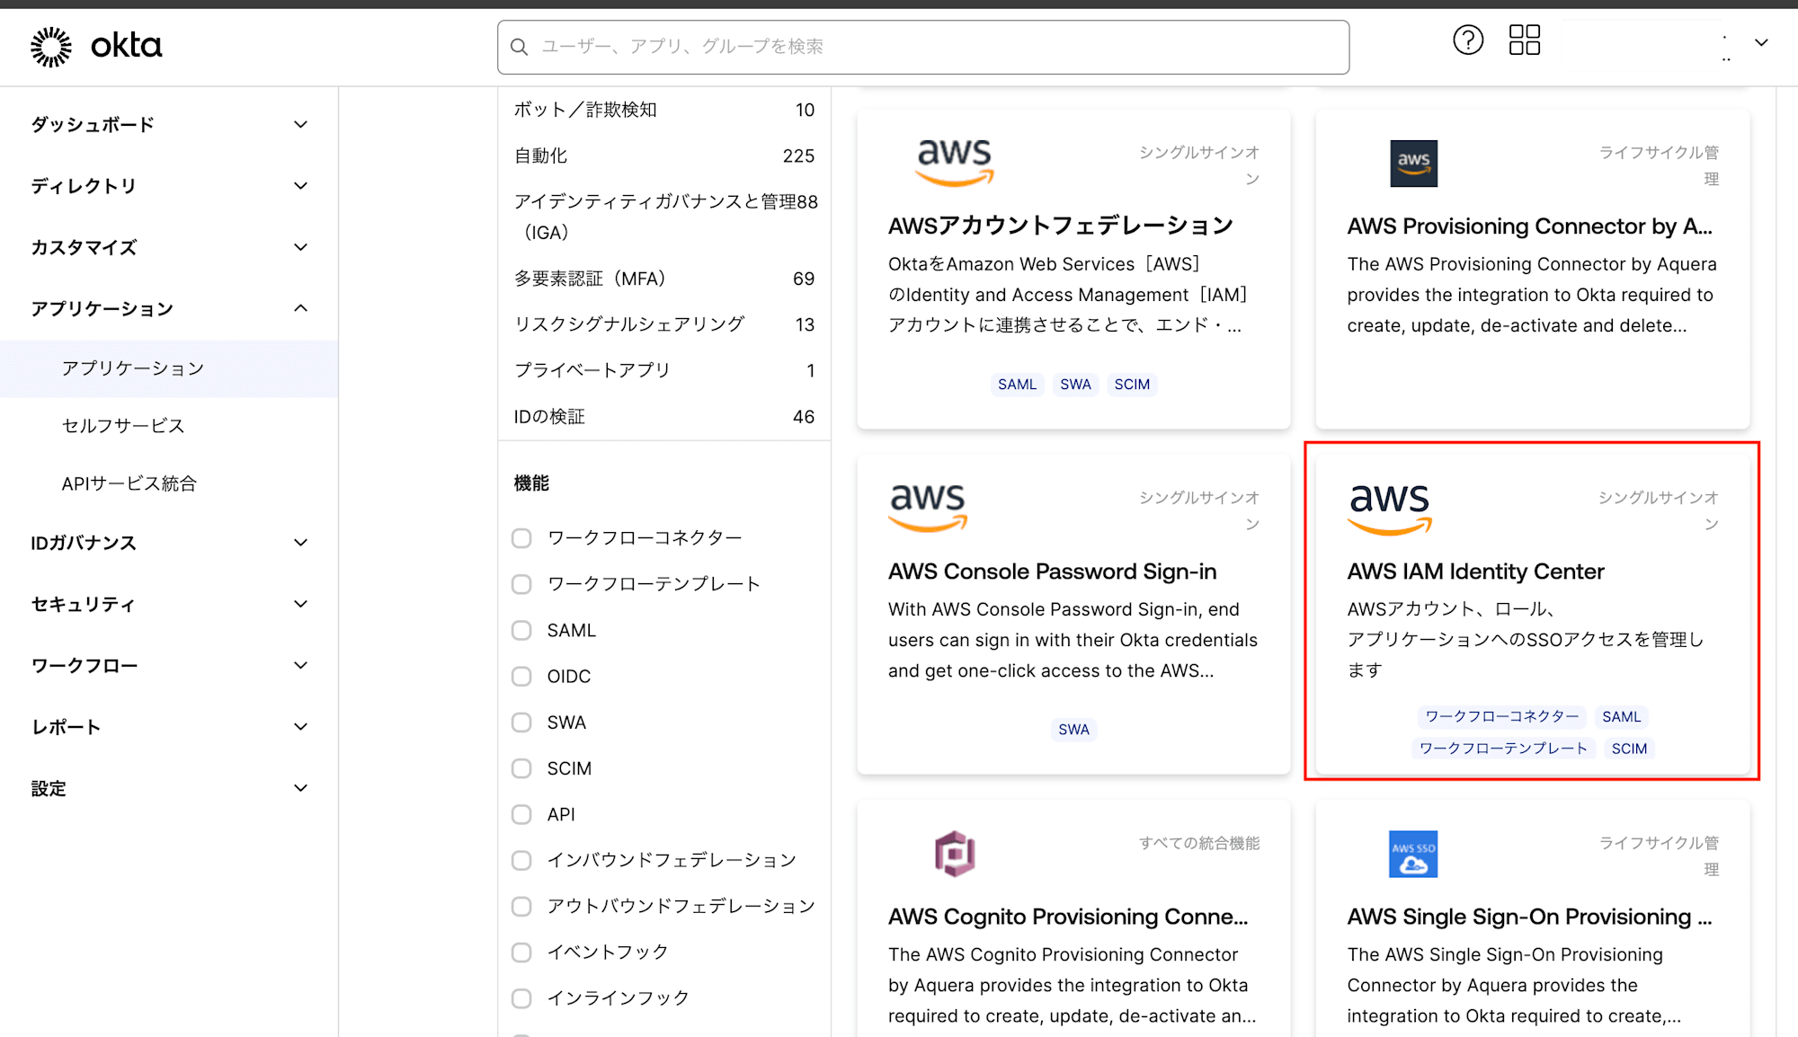Filter by アイデンティティガバナンスと管理 category
The height and width of the screenshot is (1037, 1798).
coord(664,217)
